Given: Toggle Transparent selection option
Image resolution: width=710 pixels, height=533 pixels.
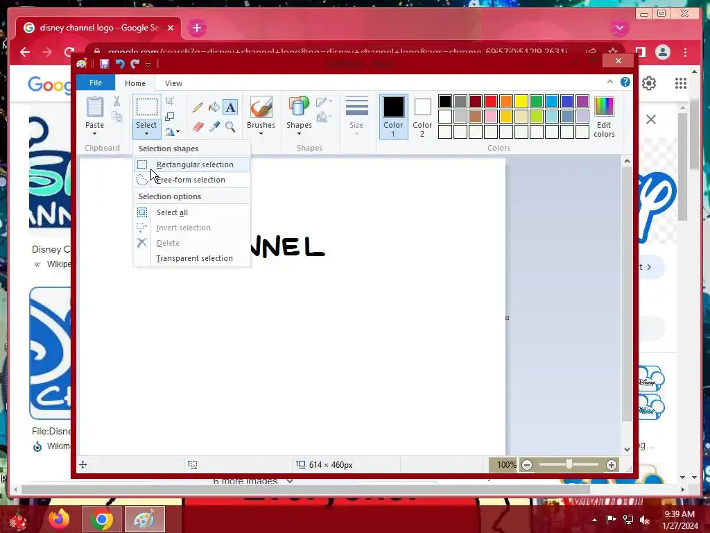Looking at the screenshot, I should pos(192,258).
